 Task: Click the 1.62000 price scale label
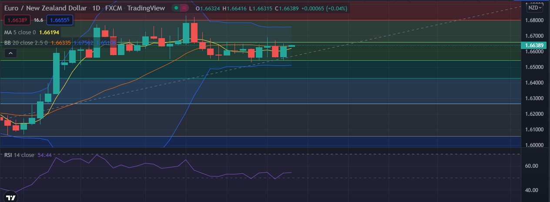click(x=534, y=114)
